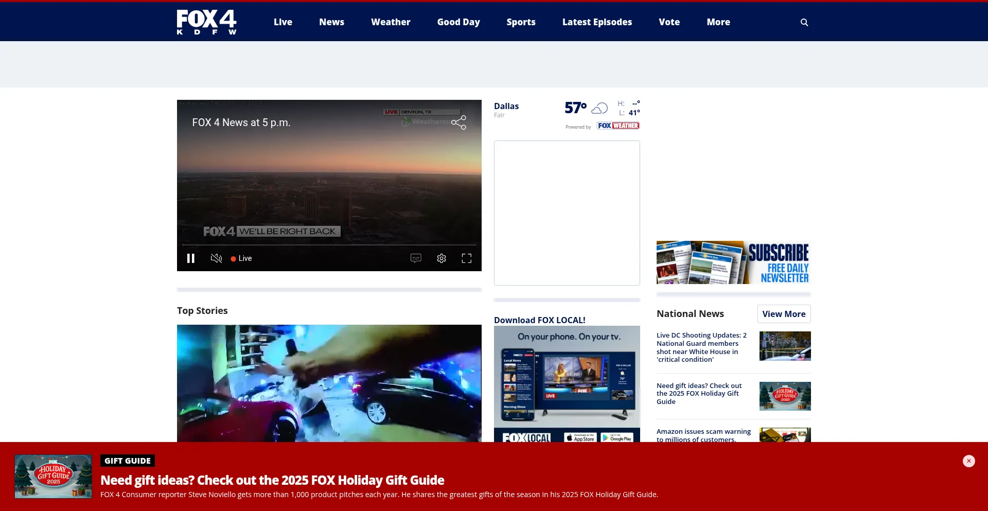This screenshot has height=511, width=988.
Task: Open the More navigation menu
Action: pyautogui.click(x=718, y=22)
